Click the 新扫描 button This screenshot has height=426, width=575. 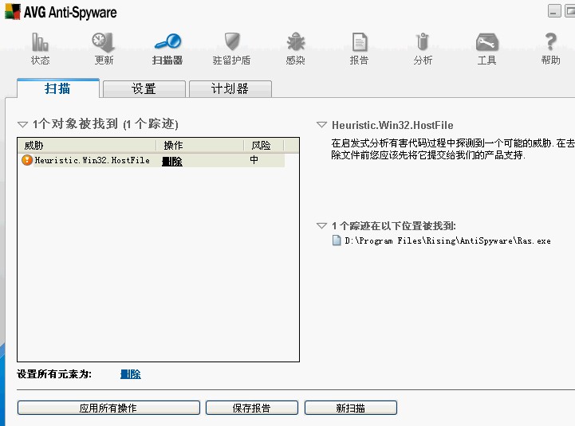[x=351, y=408]
